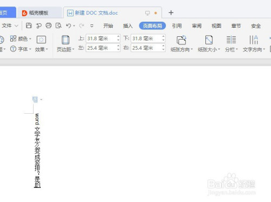Image resolution: width=271 pixels, height=202 pixels.
Task: Add a new document tab with plus
Action: click(x=171, y=12)
